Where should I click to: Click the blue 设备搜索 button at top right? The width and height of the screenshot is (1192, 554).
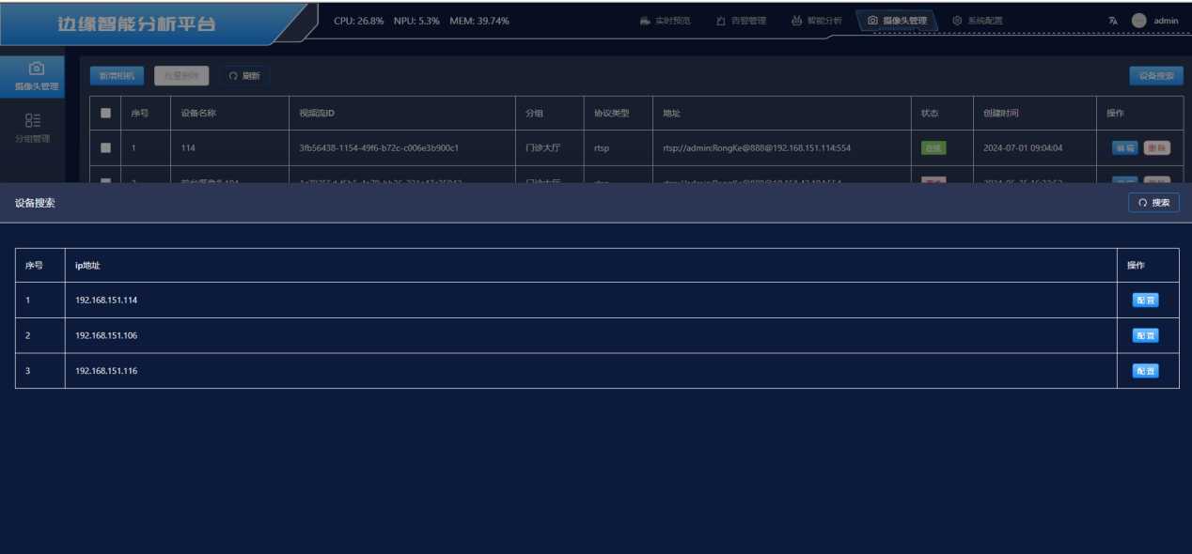click(x=1155, y=76)
